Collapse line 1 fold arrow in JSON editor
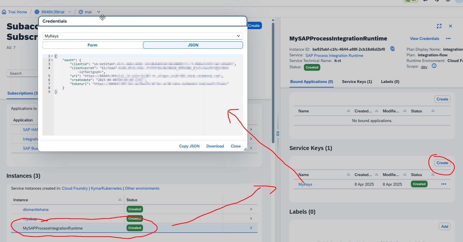The height and width of the screenshot is (242, 463). [x=52, y=56]
